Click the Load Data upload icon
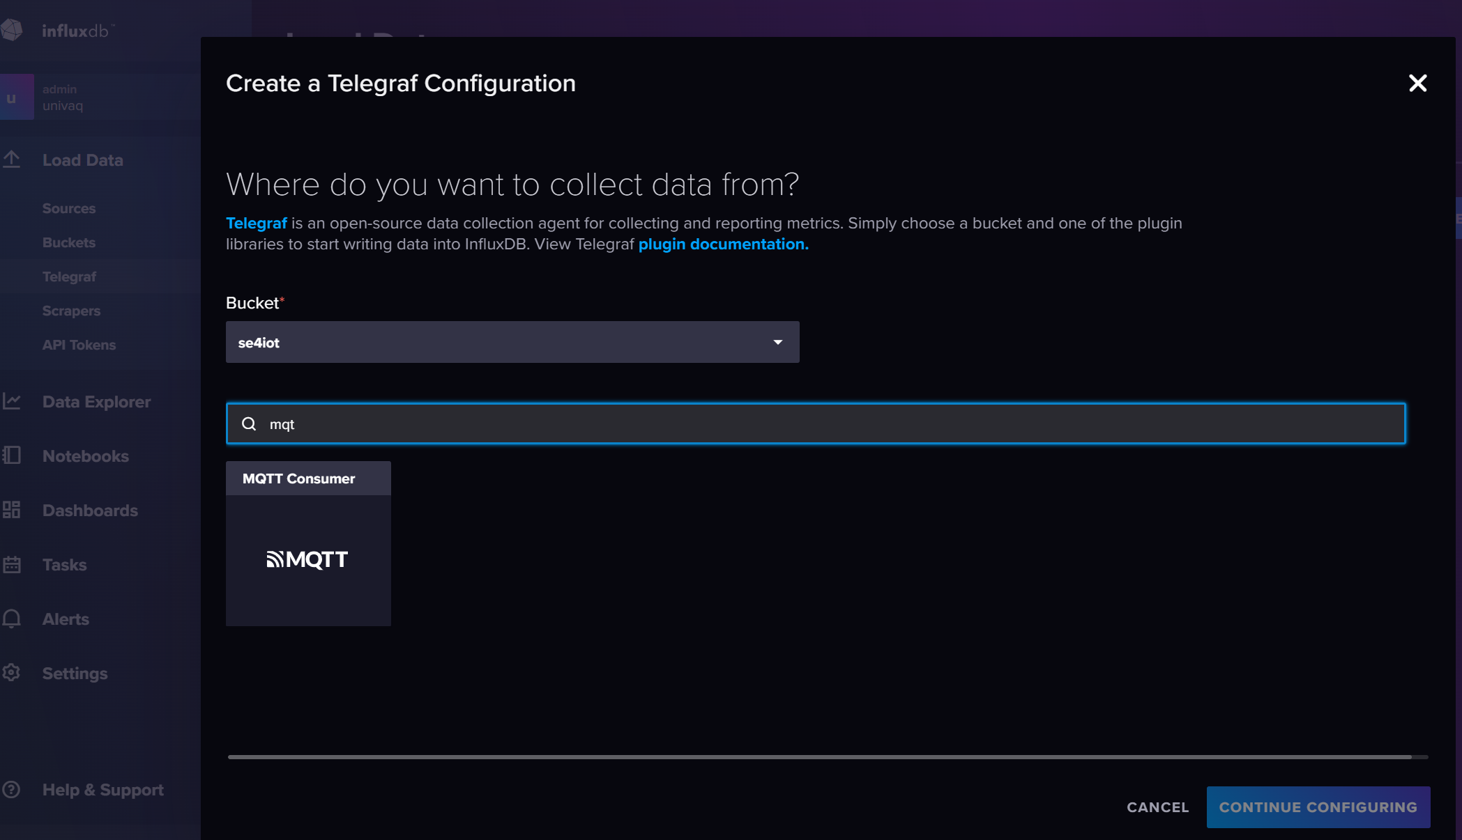1462x840 pixels. pyautogui.click(x=11, y=160)
